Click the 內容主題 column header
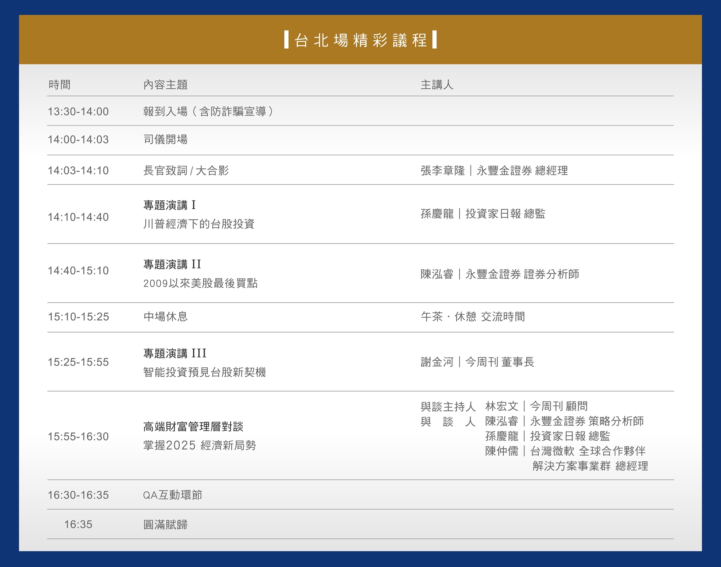Viewport: 721px width, 567px height. coord(165,85)
